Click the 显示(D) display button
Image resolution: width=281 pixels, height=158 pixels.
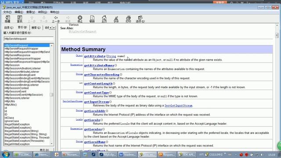coord(44,150)
